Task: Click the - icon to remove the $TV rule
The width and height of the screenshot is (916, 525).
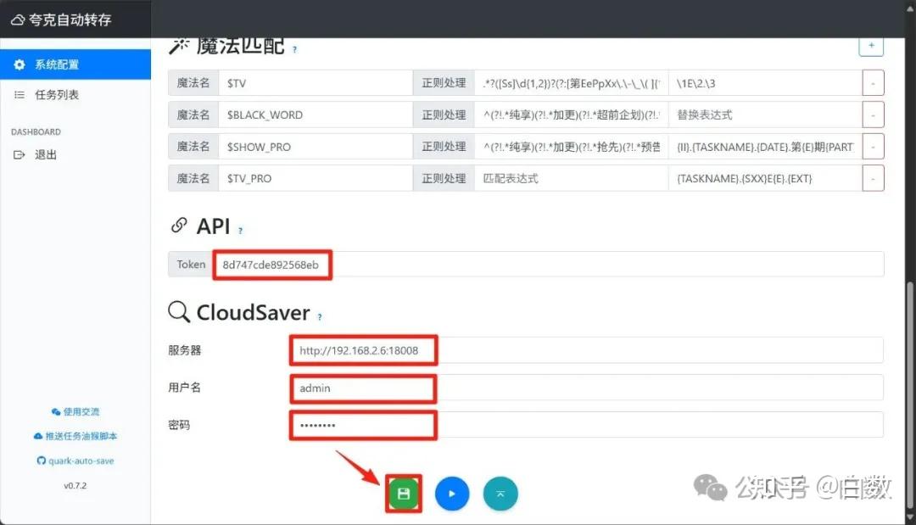Action: click(873, 82)
